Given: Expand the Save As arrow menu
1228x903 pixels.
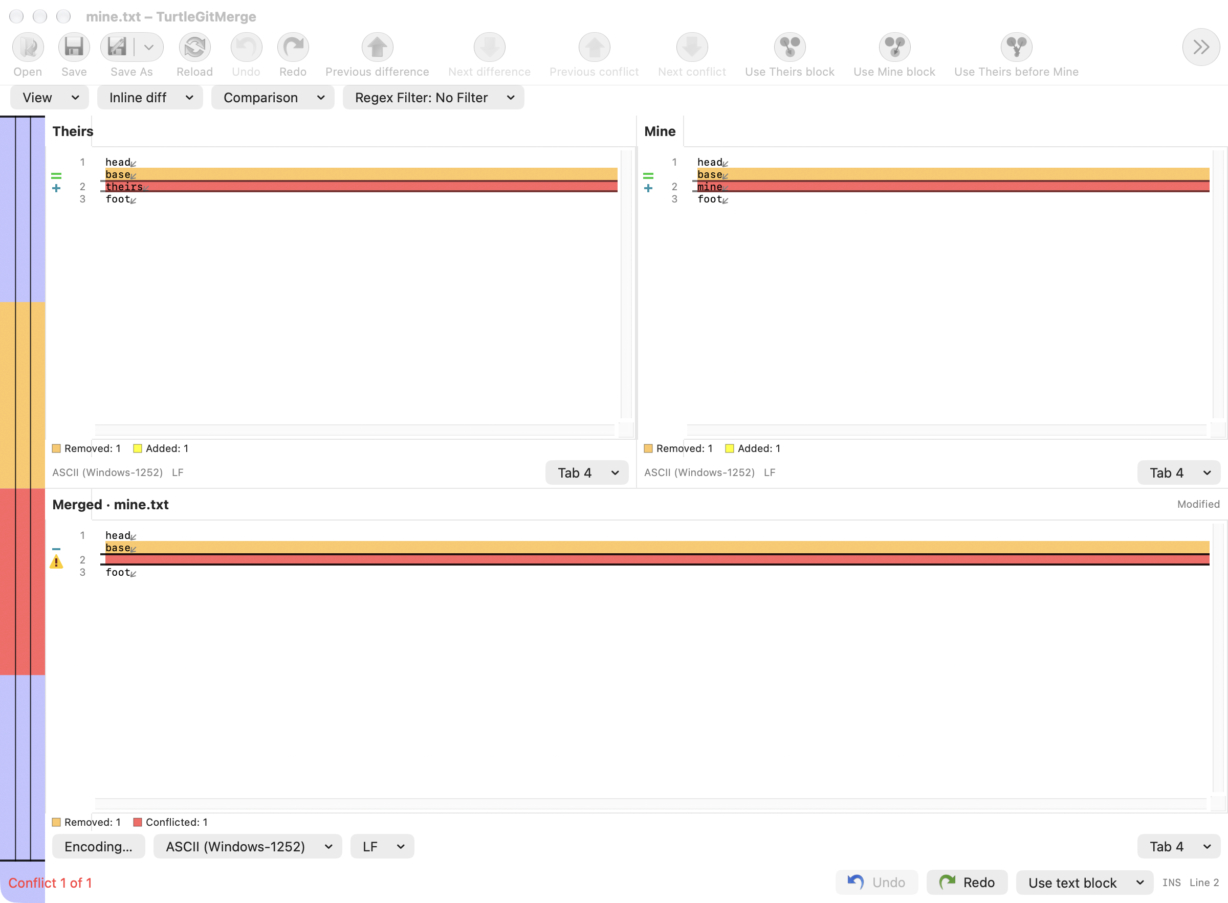Looking at the screenshot, I should click(149, 48).
